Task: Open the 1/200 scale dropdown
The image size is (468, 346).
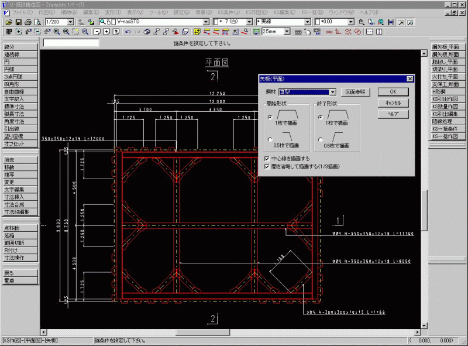Action: tap(70, 22)
